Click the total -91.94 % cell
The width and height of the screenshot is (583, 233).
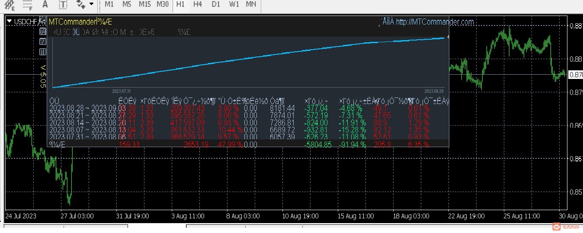352,145
